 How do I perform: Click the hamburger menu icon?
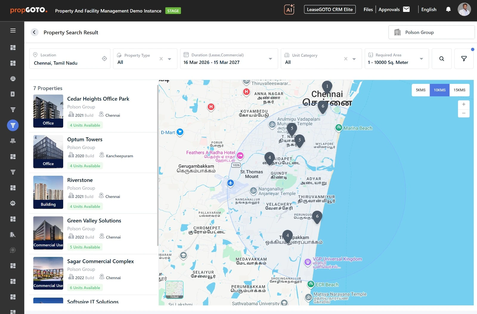click(13, 31)
